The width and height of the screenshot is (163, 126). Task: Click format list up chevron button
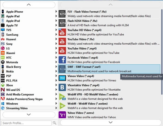pyautogui.click(x=111, y=5)
